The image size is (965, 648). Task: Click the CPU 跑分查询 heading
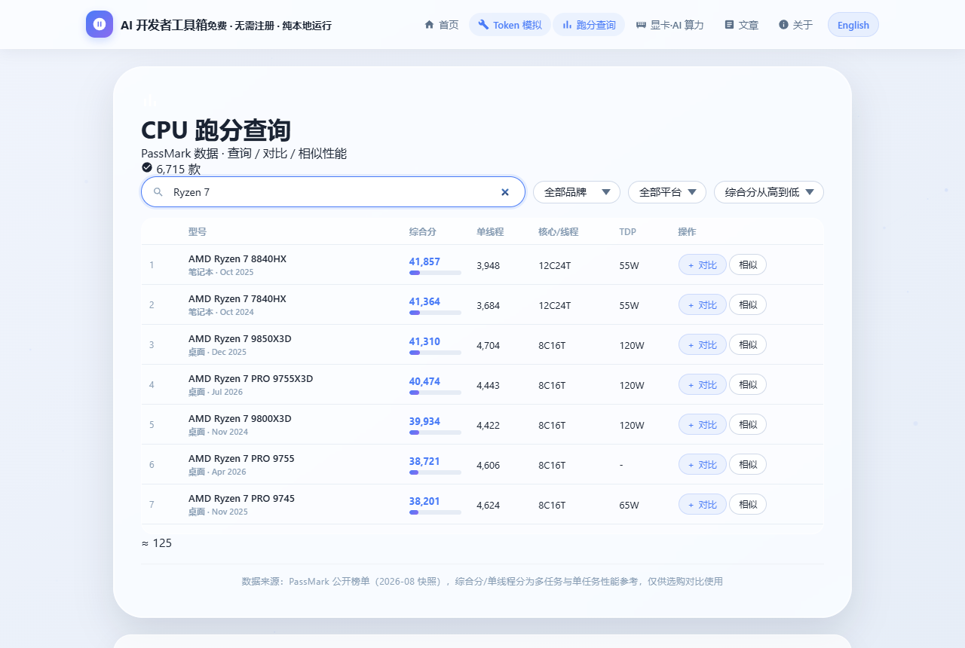click(216, 130)
